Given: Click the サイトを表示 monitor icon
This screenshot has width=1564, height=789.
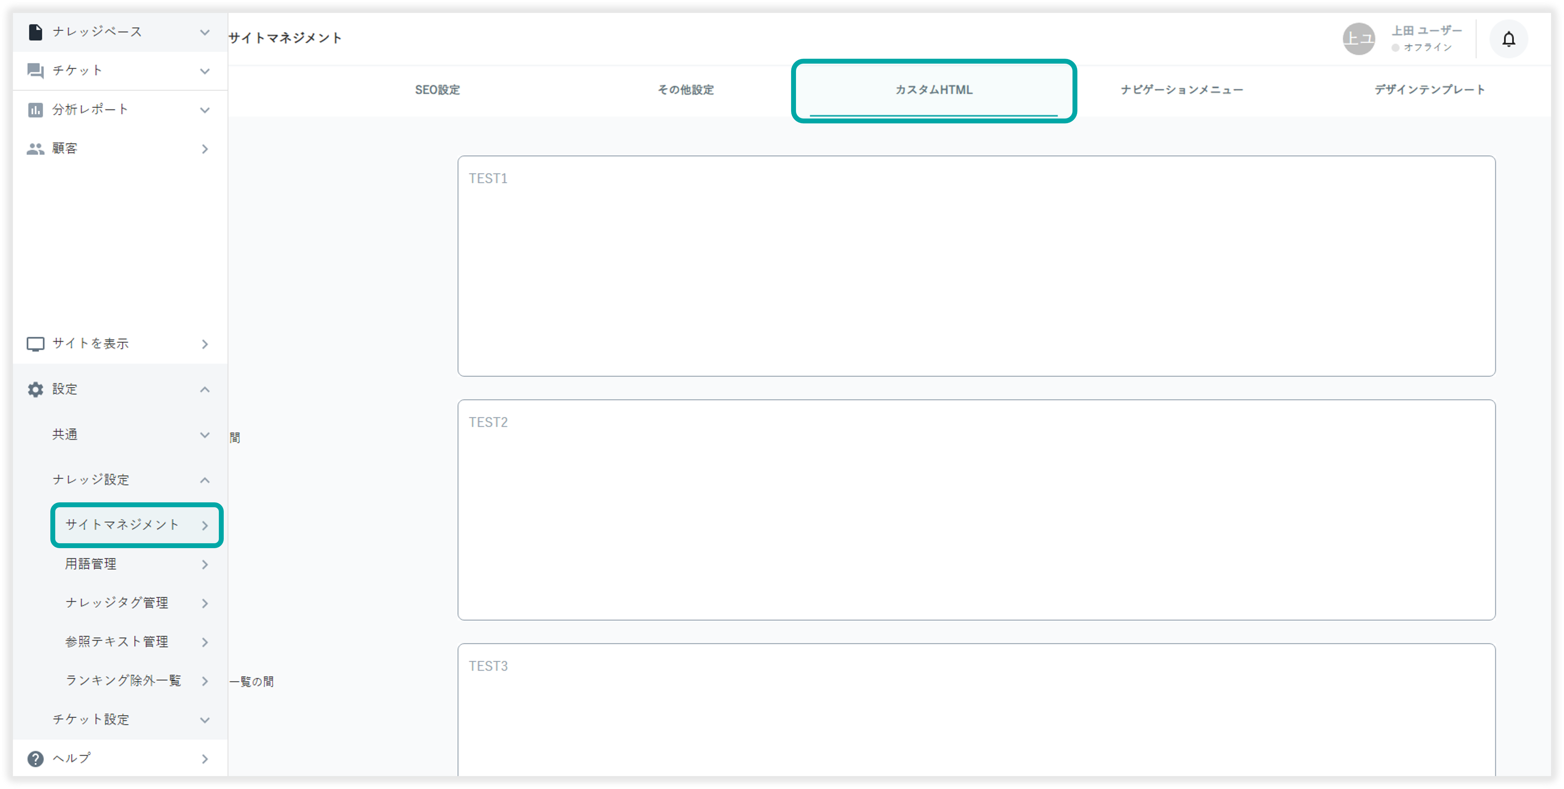Looking at the screenshot, I should click(x=35, y=344).
